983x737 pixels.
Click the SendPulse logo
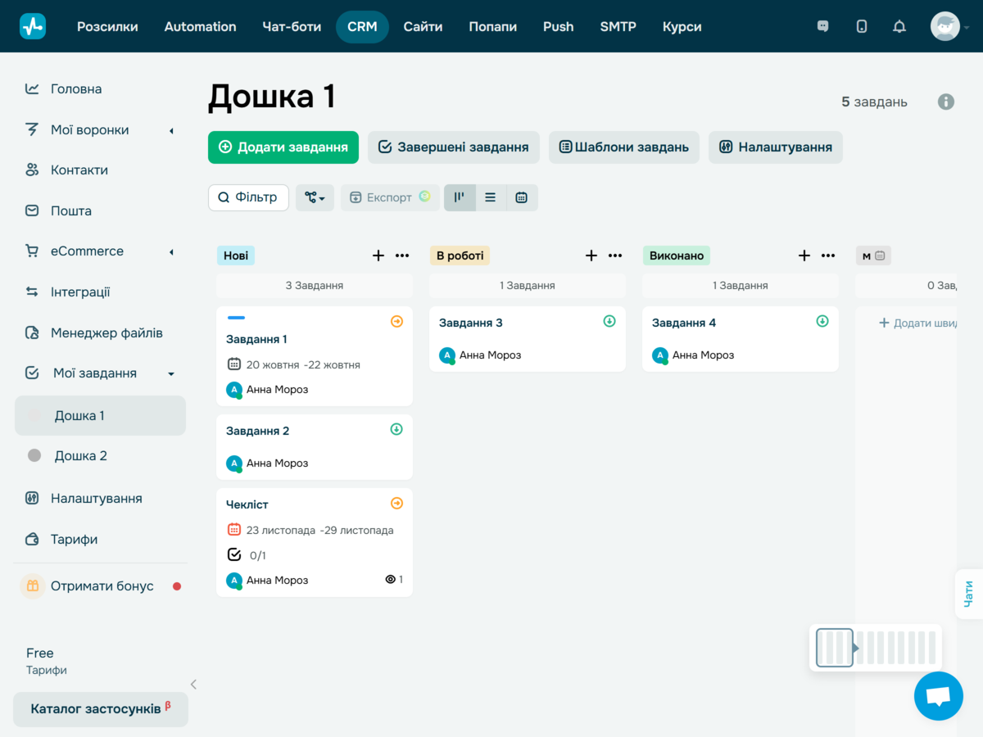[33, 25]
